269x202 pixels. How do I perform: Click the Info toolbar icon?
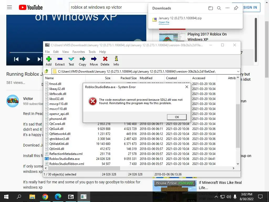tap(116, 61)
